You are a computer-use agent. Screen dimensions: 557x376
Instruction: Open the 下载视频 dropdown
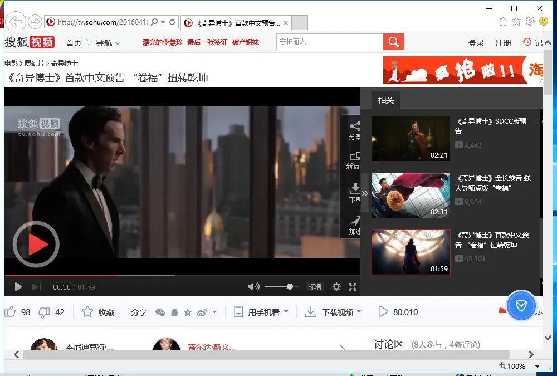(x=334, y=312)
